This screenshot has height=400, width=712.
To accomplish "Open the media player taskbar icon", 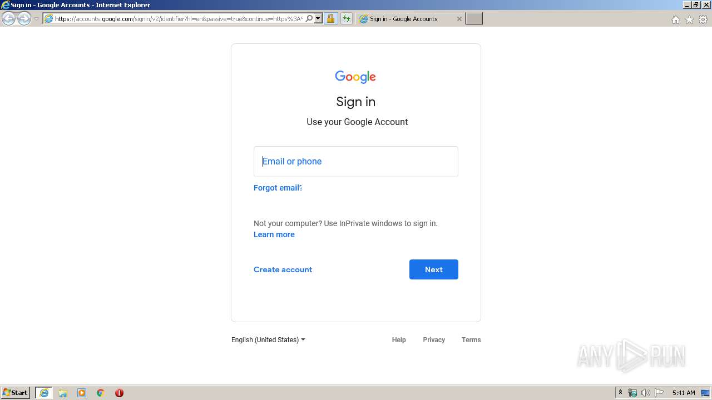I will [x=82, y=393].
